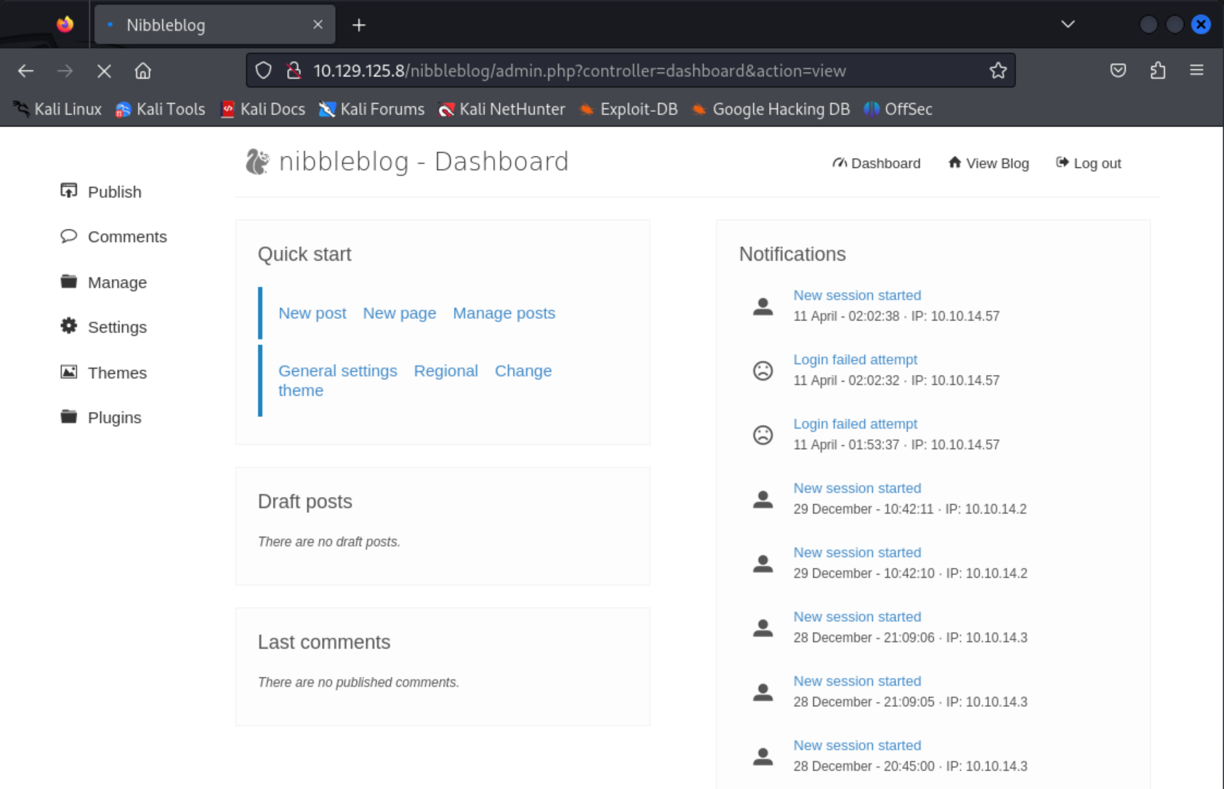The height and width of the screenshot is (789, 1224).
Task: Stop page loading with X button
Action: click(104, 70)
